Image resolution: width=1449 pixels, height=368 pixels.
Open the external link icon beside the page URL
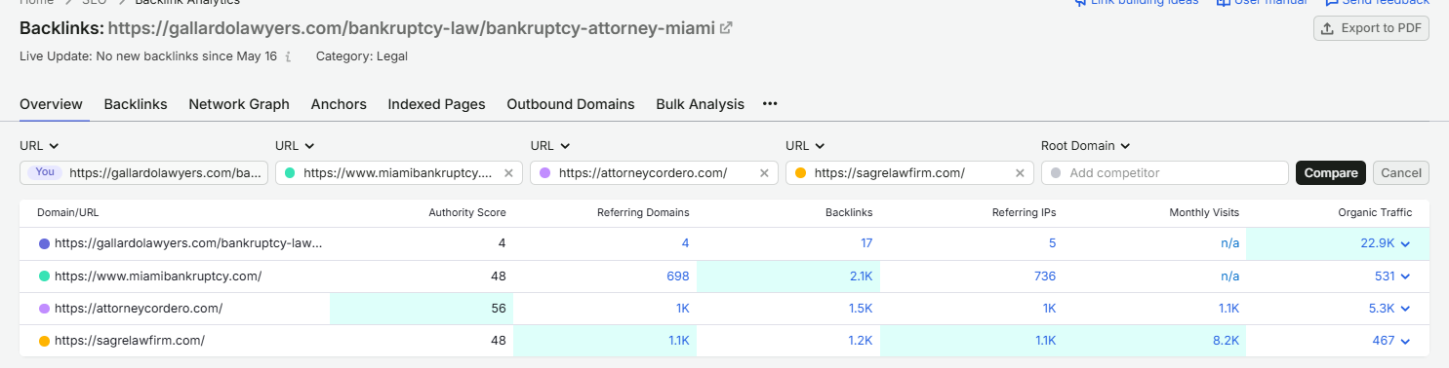[726, 28]
